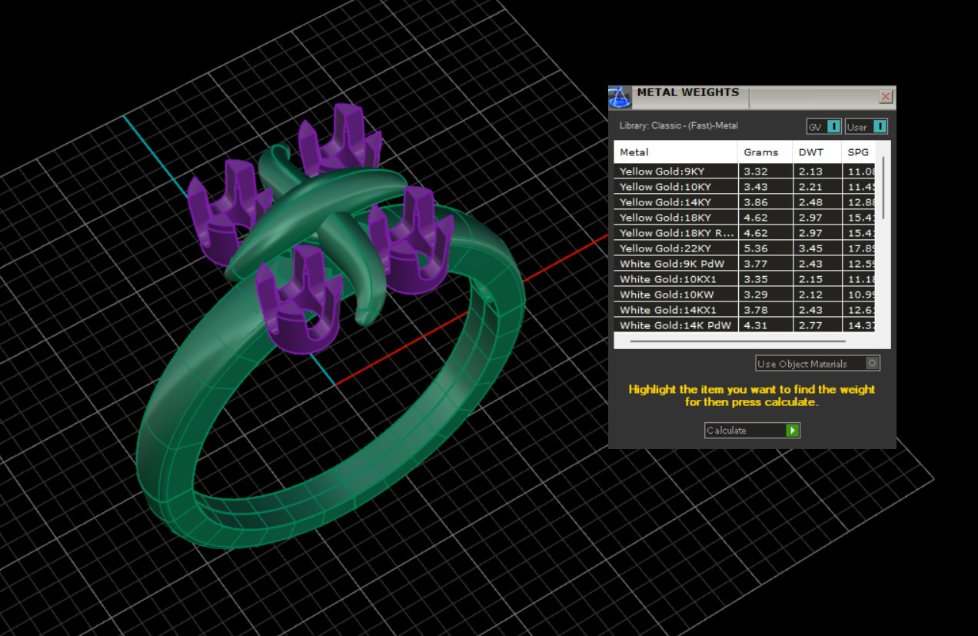The width and height of the screenshot is (978, 636).
Task: Click the Library: Classic - (Fast)-Metal label
Action: [679, 125]
